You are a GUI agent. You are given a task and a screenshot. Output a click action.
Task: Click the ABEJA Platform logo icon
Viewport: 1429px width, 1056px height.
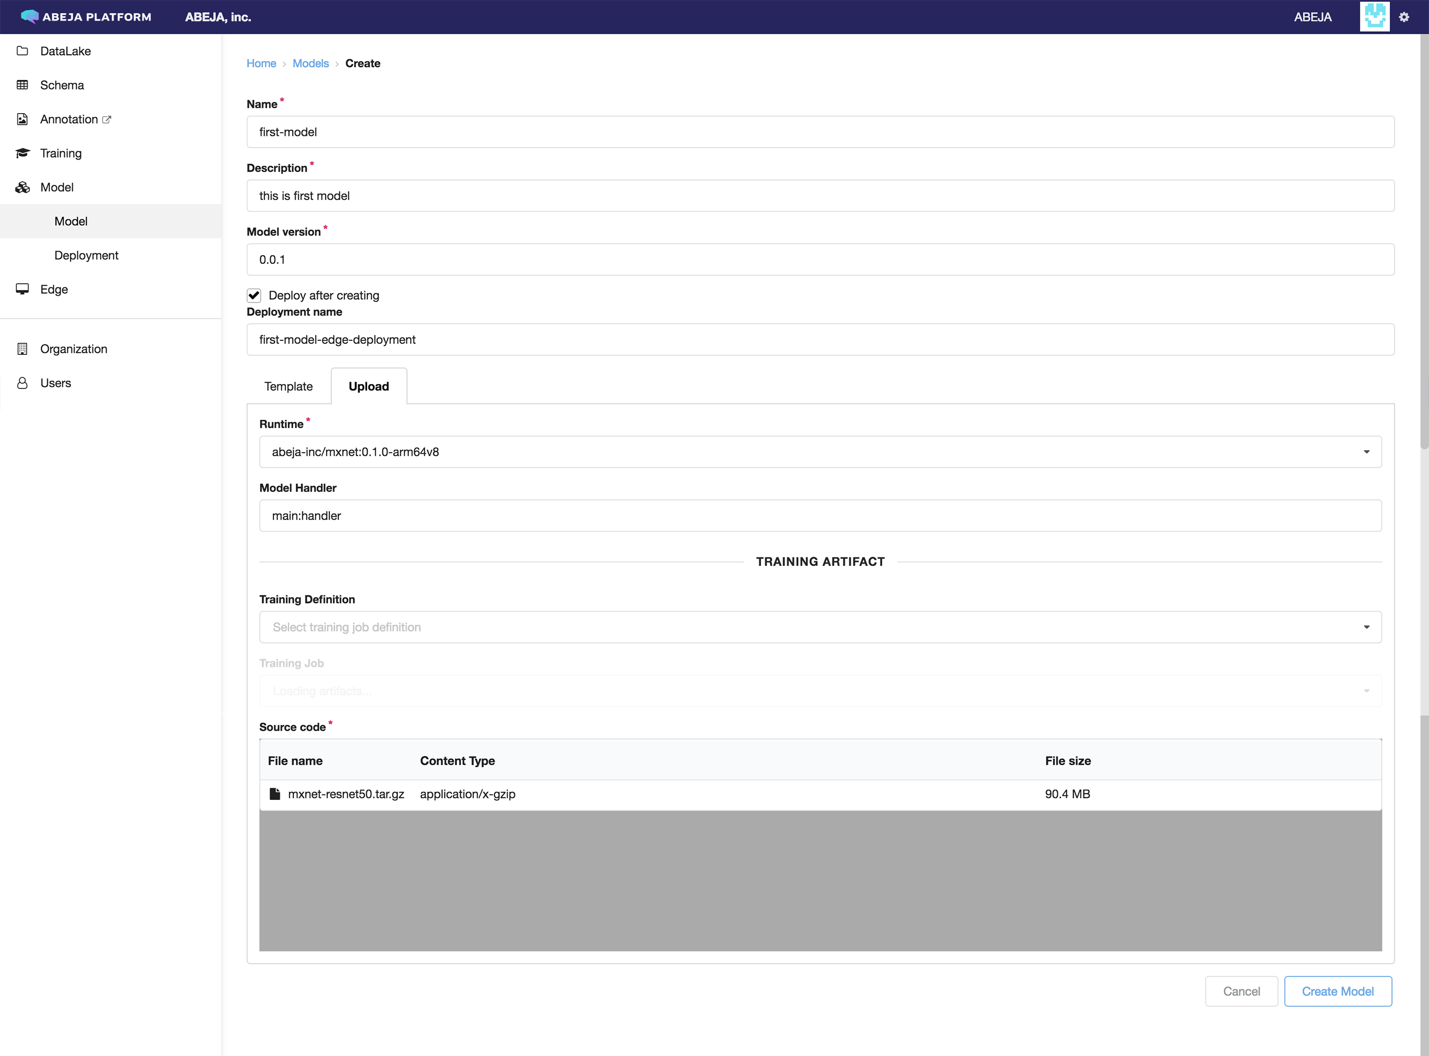29,16
